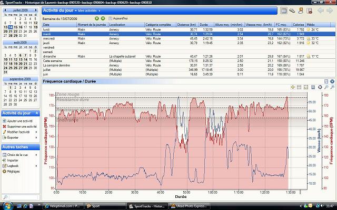The image size is (337, 210).
Task: Click the sidebar search input field
Action: 23,197
